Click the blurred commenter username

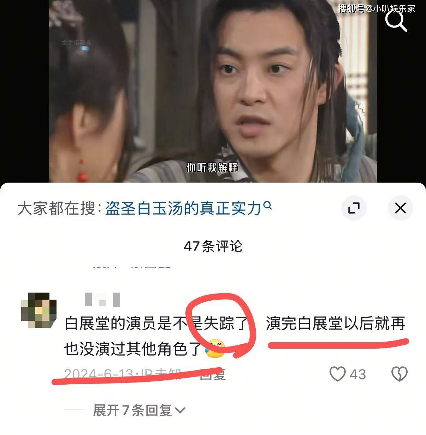[x=102, y=299]
